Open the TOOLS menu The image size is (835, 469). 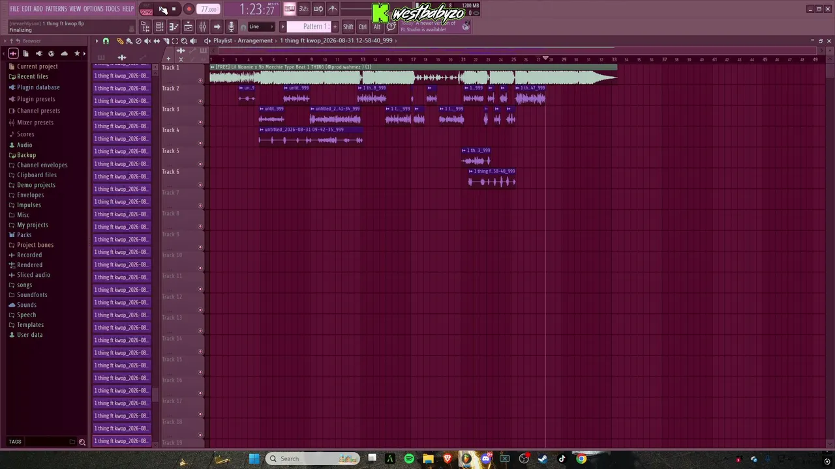click(x=113, y=8)
